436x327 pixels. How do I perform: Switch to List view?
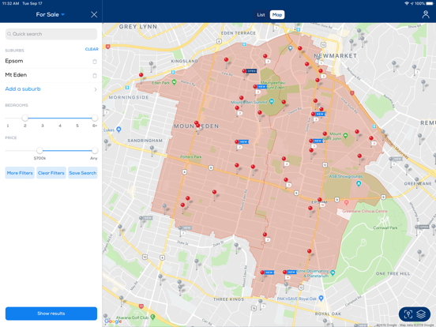tap(261, 15)
